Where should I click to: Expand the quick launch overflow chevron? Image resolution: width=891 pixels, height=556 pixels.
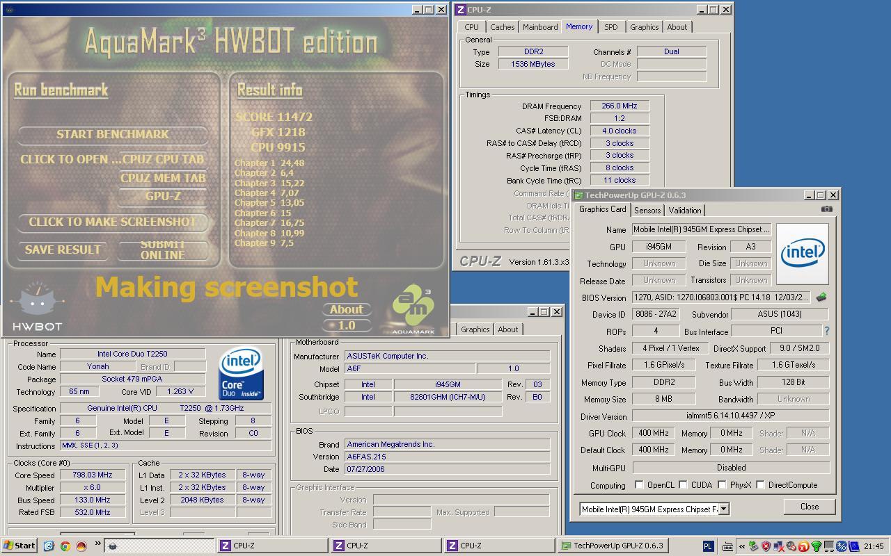(x=97, y=543)
